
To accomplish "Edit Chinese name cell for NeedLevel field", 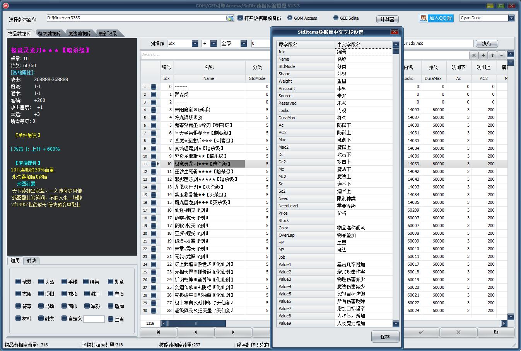I will point(363,206).
